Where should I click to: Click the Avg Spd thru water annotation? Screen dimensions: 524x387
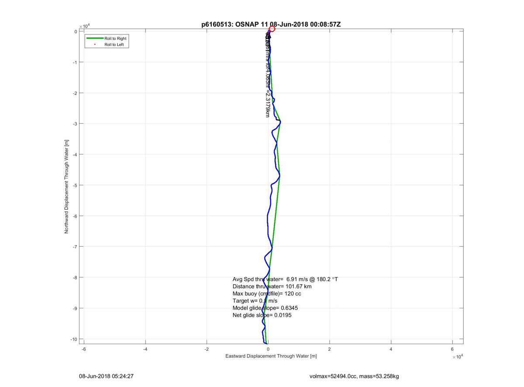(285, 279)
